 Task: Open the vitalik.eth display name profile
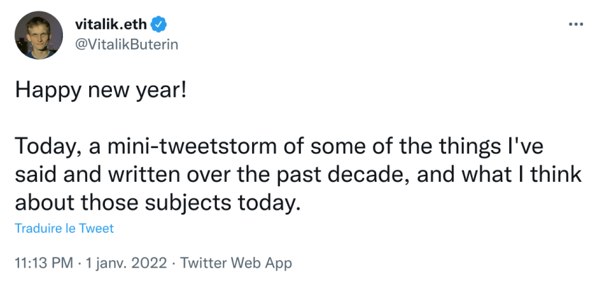(x=110, y=25)
